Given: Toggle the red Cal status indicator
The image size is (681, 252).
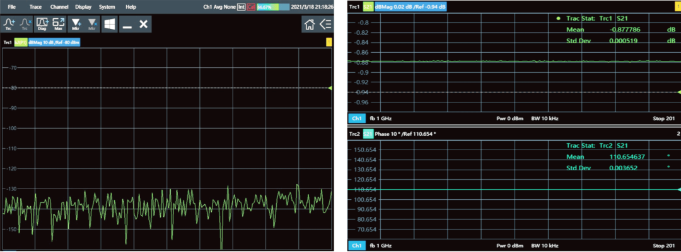Looking at the screenshot, I should (x=251, y=7).
